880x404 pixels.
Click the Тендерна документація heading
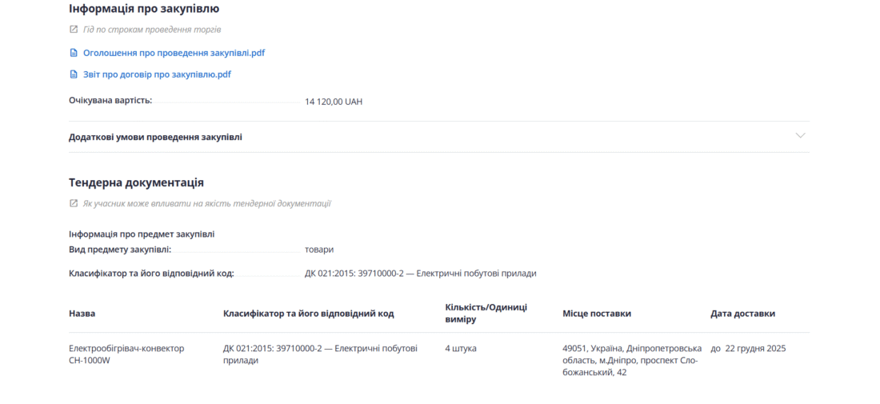(x=136, y=182)
